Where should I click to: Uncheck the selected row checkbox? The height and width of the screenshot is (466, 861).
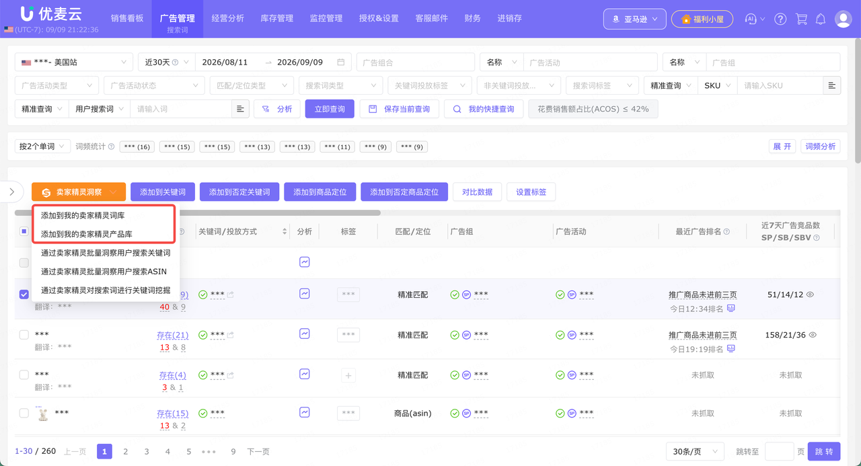pyautogui.click(x=24, y=294)
